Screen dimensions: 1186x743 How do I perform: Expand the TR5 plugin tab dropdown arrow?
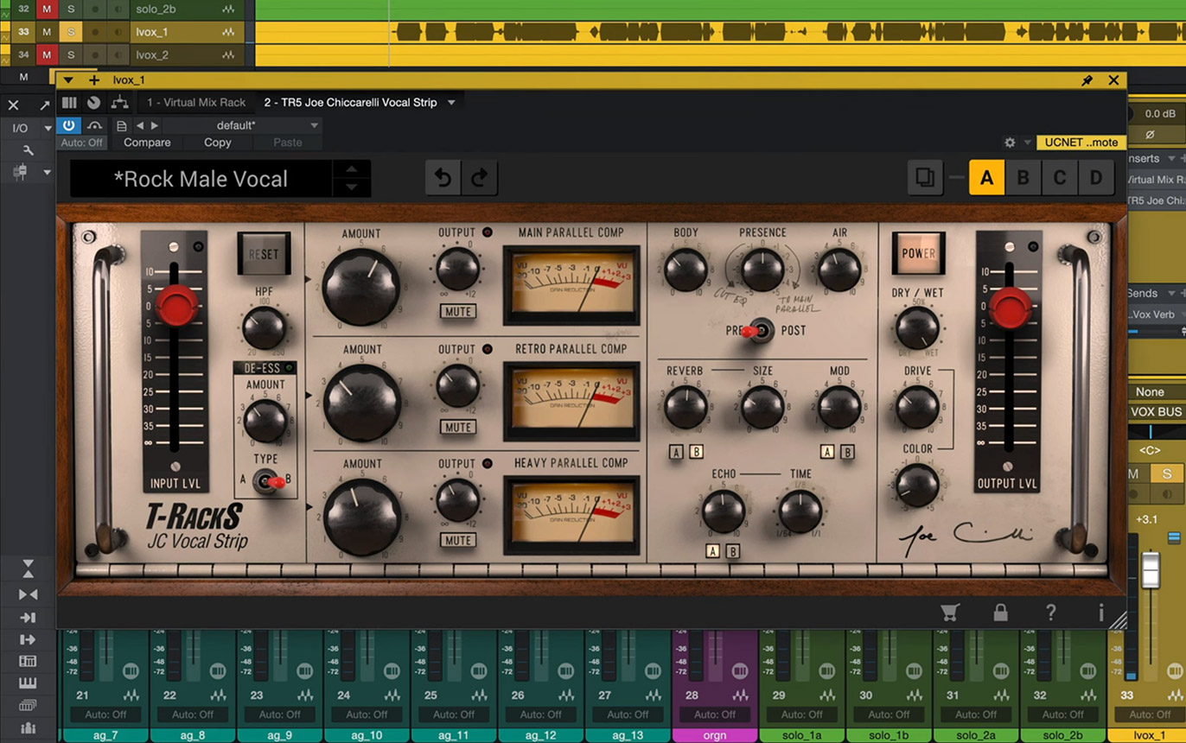(x=451, y=103)
